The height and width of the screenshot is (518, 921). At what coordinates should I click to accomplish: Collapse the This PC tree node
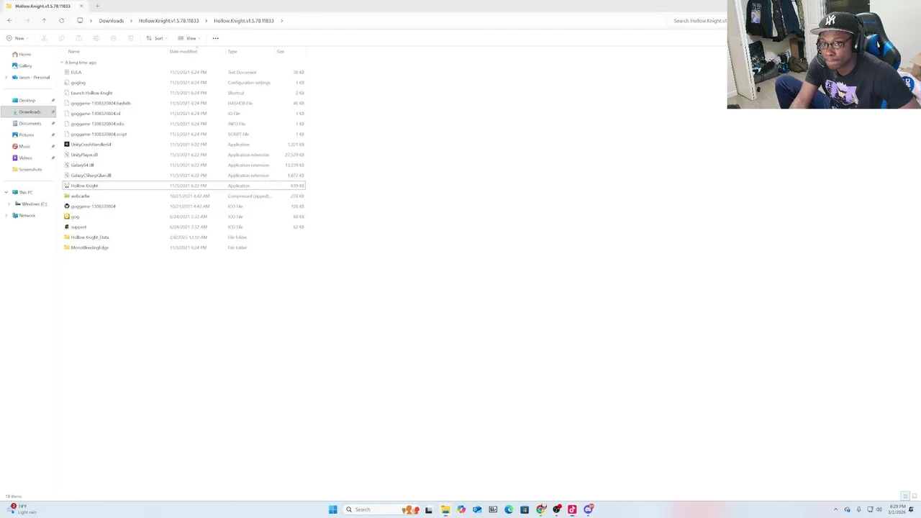(6, 192)
